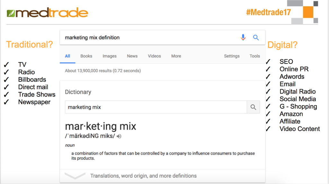Image resolution: width=329 pixels, height=184 pixels.
Task: Click the blue search magnifier icon
Action: (256, 38)
